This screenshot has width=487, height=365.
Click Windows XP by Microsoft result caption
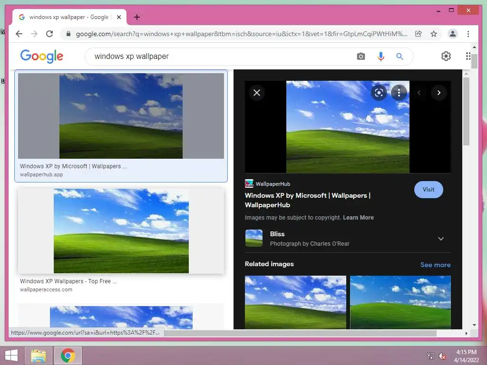click(x=73, y=166)
